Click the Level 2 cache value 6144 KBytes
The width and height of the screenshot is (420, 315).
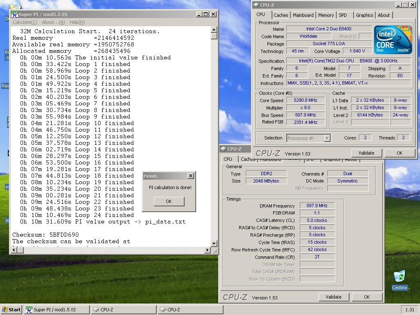click(370, 115)
